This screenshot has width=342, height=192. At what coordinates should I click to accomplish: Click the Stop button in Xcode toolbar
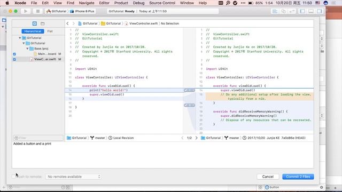coord(38,11)
